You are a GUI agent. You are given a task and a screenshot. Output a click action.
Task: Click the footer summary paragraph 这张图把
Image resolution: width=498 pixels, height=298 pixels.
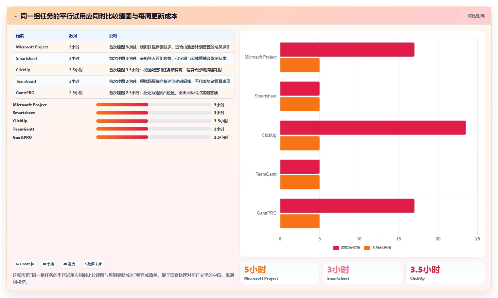(x=123, y=278)
